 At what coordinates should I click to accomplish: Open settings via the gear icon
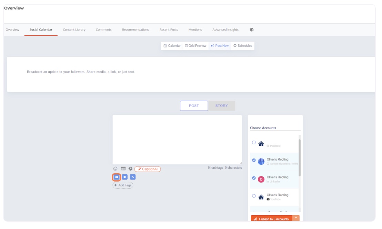pos(252,30)
